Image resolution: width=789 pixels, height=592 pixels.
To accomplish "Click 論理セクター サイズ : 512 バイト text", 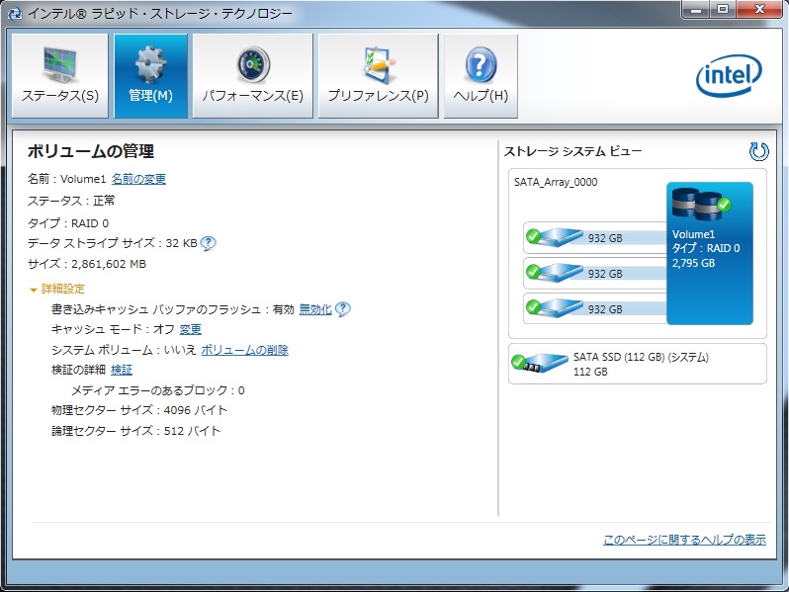I will click(x=135, y=431).
